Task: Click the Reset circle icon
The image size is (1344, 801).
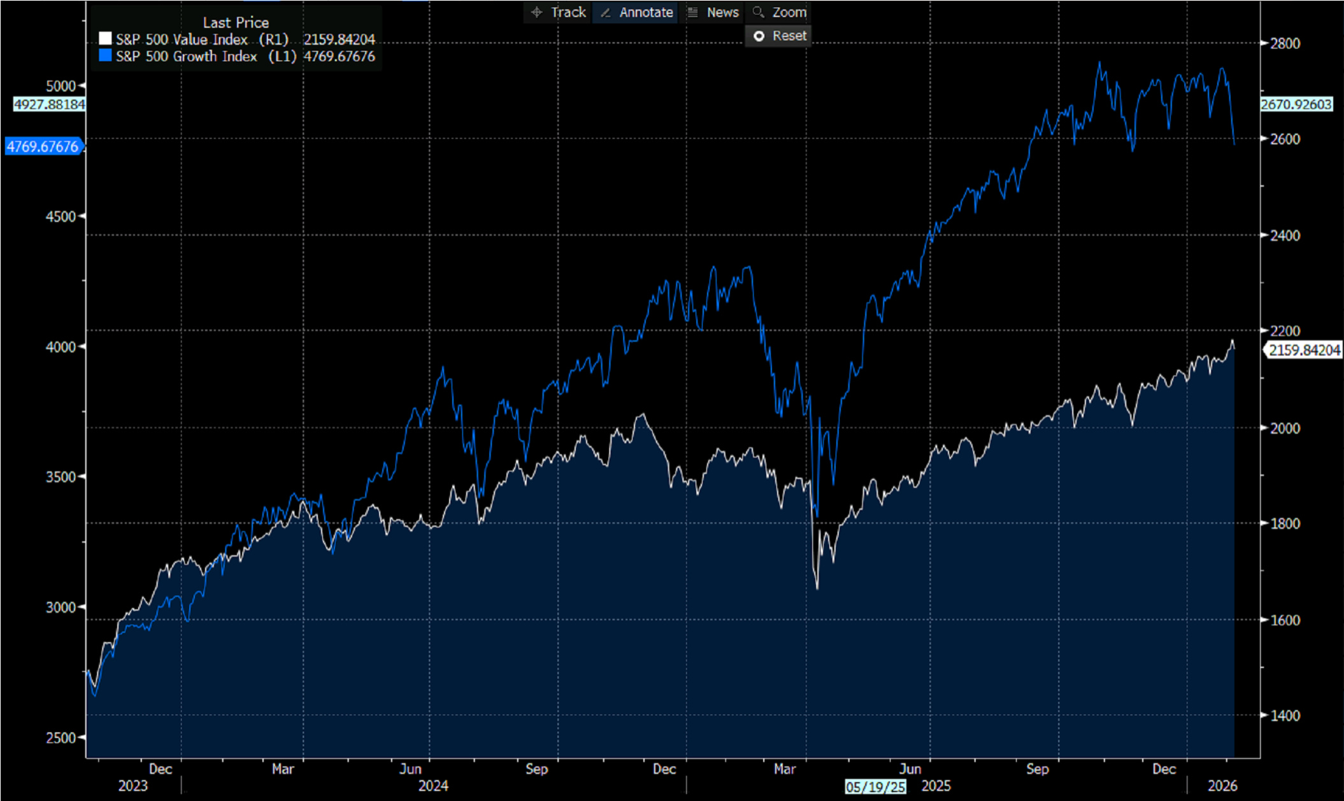Action: [759, 36]
